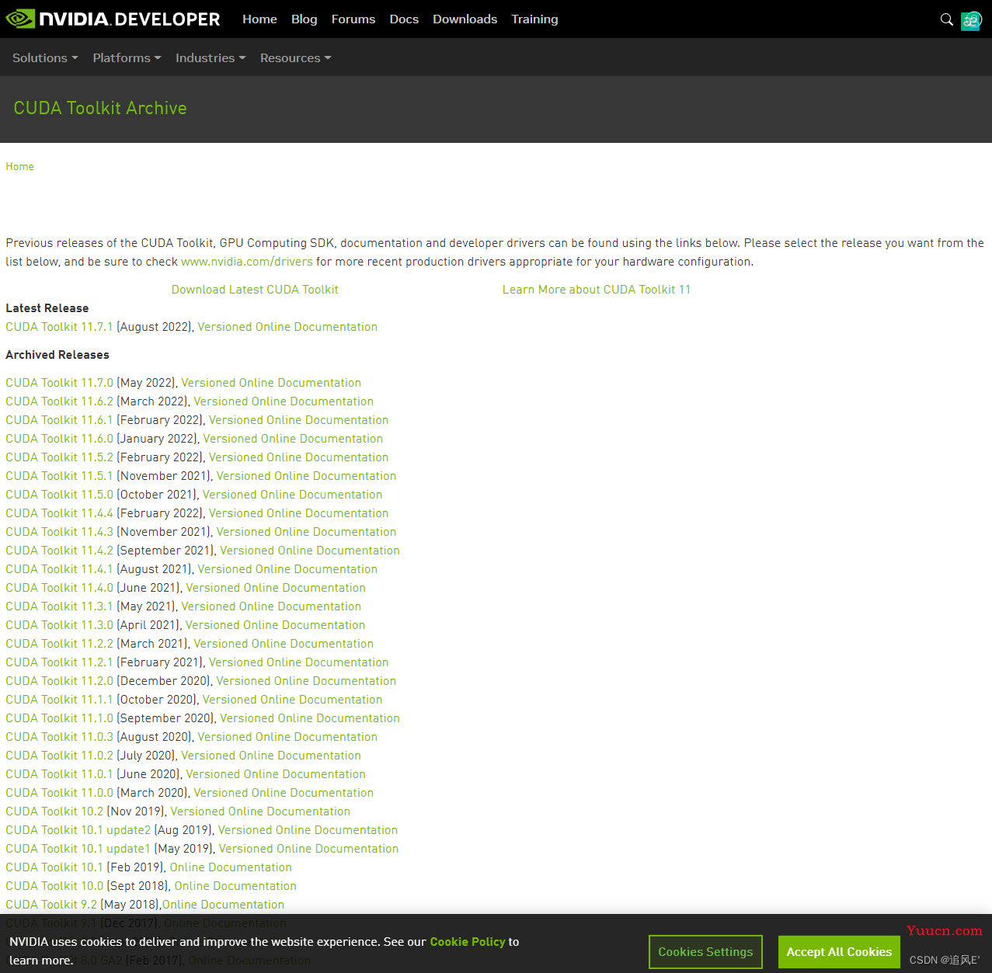This screenshot has height=973, width=992.
Task: Open CUDA Toolkit 11.0.0 link
Action: point(59,793)
